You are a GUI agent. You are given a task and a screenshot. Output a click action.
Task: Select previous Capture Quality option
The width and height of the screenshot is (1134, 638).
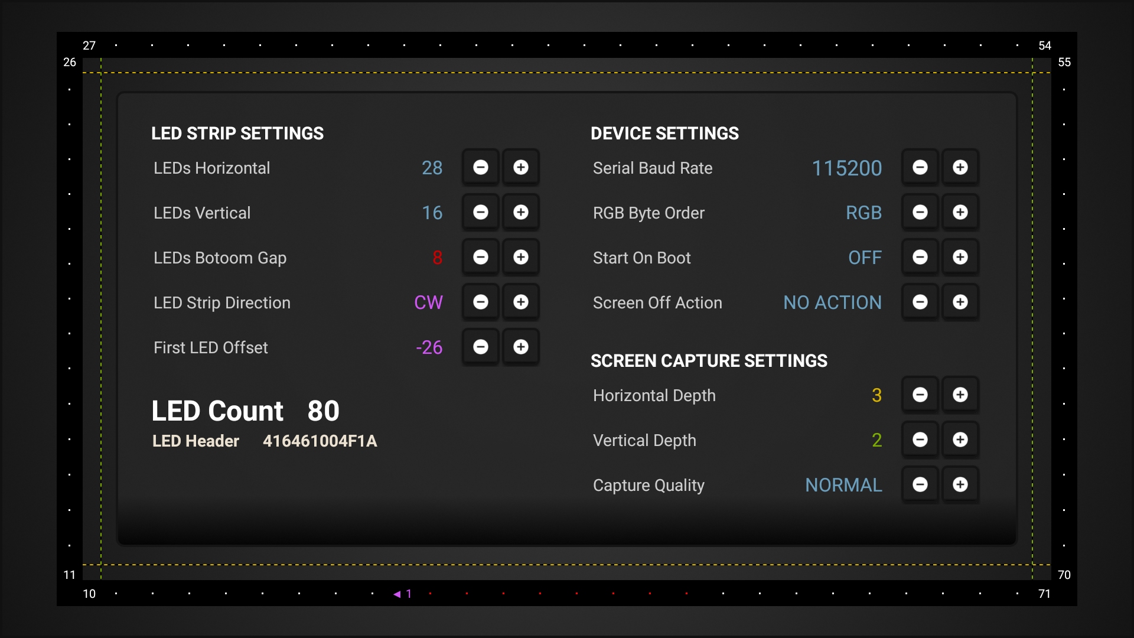[x=920, y=485]
